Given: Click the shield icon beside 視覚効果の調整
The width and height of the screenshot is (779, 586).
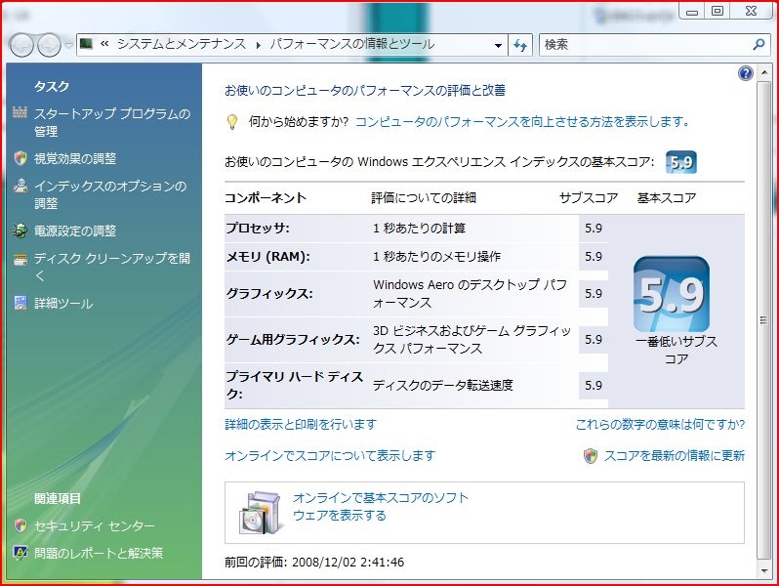Looking at the screenshot, I should pyautogui.click(x=20, y=158).
